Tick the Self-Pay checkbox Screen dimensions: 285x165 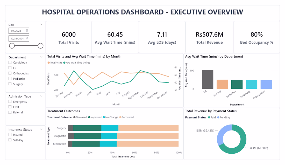pos(10,140)
